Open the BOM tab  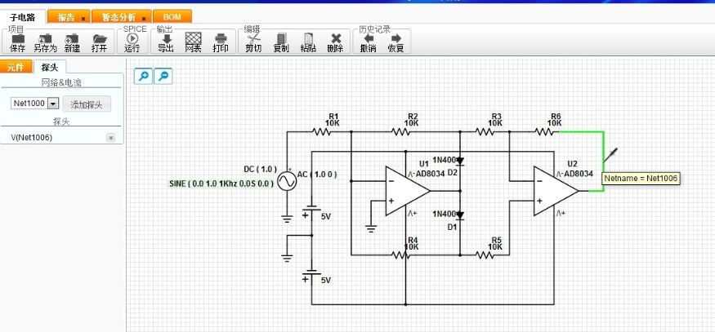172,17
